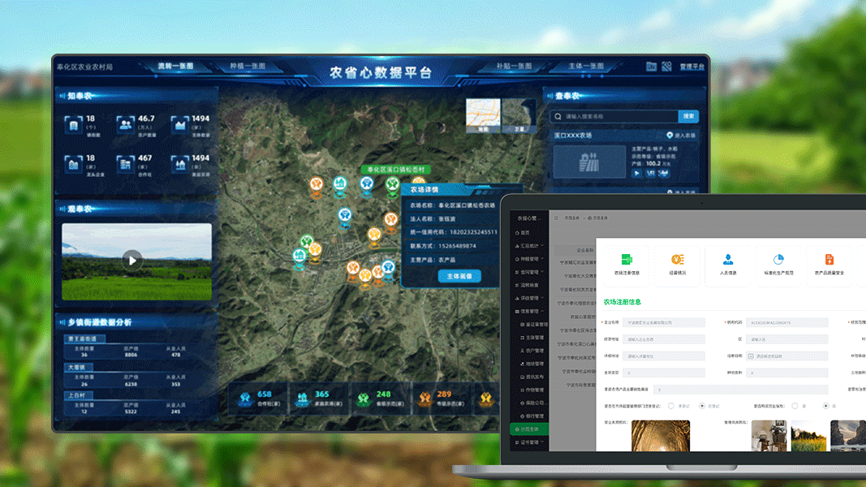Viewport: 866px width, 487px height.
Task: Click the folder icon beside 管理平台
Action: pos(651,67)
